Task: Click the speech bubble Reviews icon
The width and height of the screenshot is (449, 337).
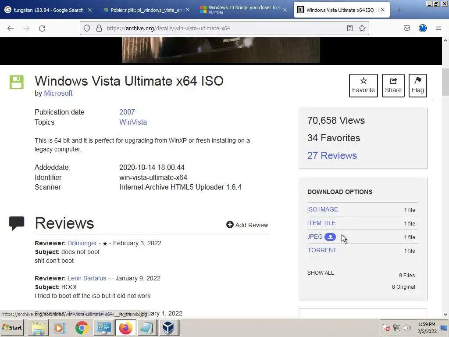Action: pyautogui.click(x=17, y=223)
